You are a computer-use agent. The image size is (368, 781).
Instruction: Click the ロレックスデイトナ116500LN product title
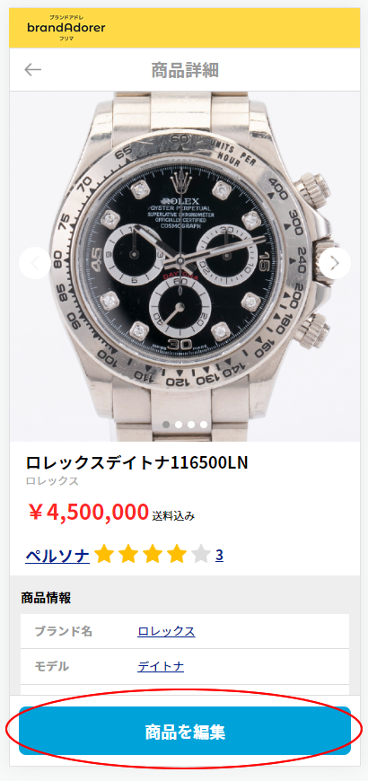pyautogui.click(x=136, y=462)
